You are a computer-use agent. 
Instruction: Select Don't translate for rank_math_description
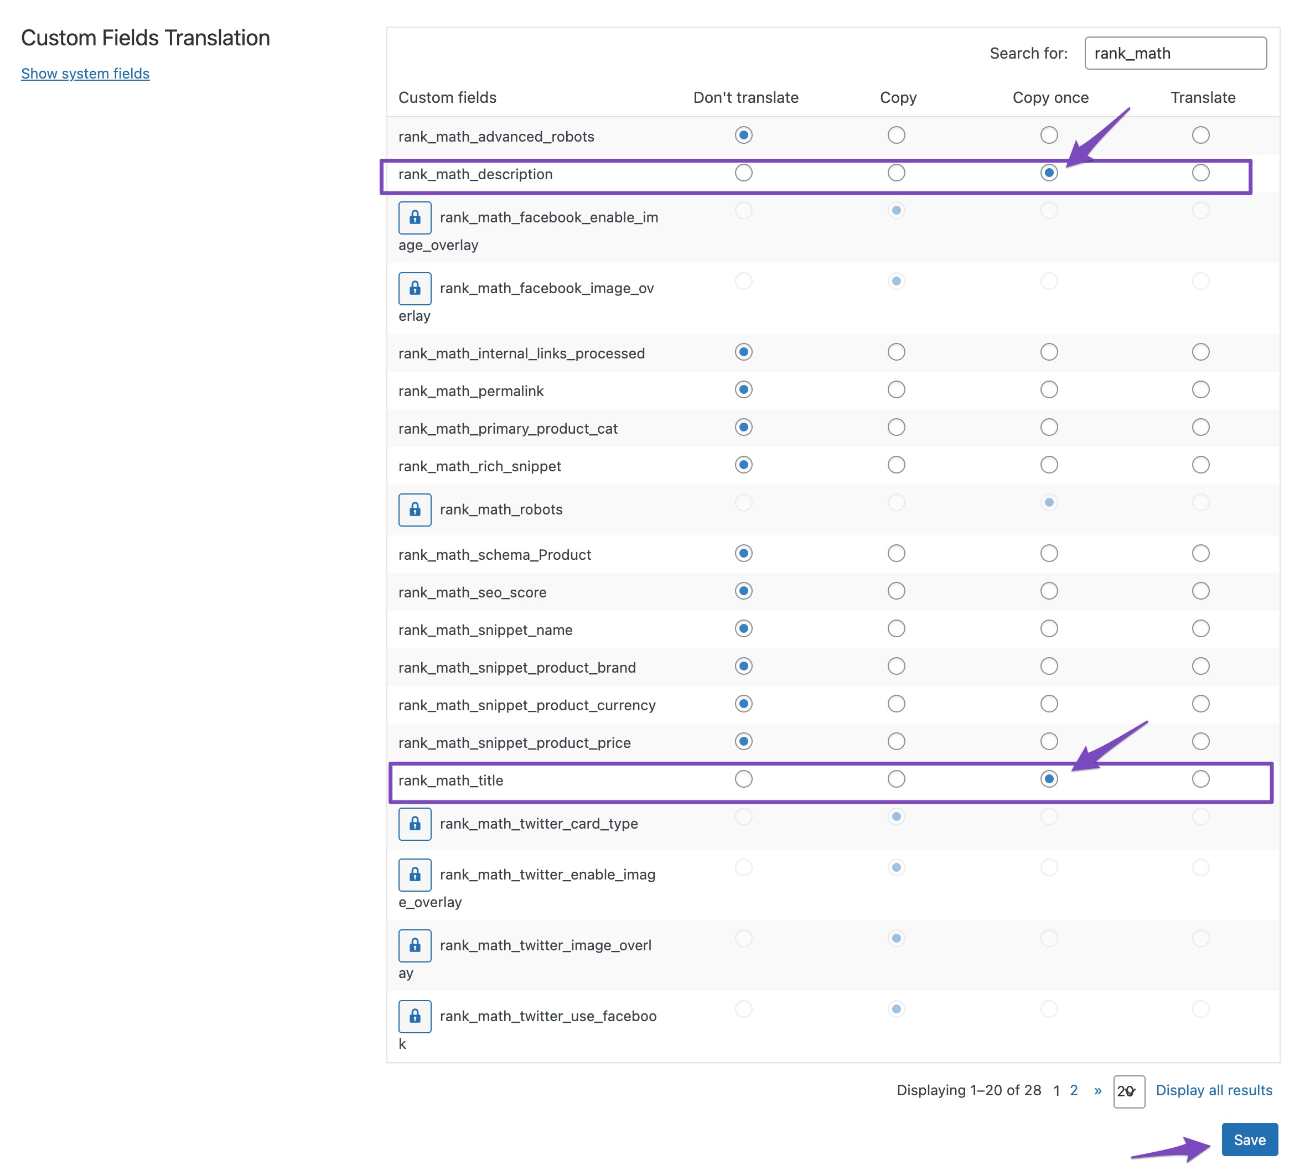coord(743,173)
